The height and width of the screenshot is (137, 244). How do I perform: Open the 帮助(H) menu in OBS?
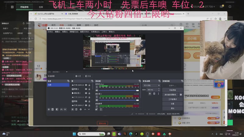(112, 32)
